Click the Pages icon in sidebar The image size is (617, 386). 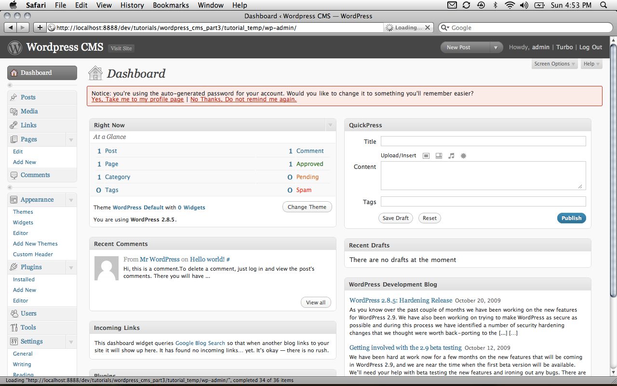click(x=13, y=139)
